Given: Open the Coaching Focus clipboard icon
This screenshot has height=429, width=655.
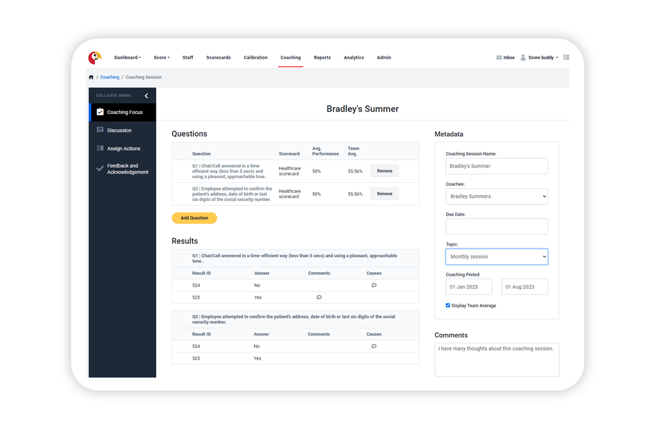Looking at the screenshot, I should coord(100,112).
